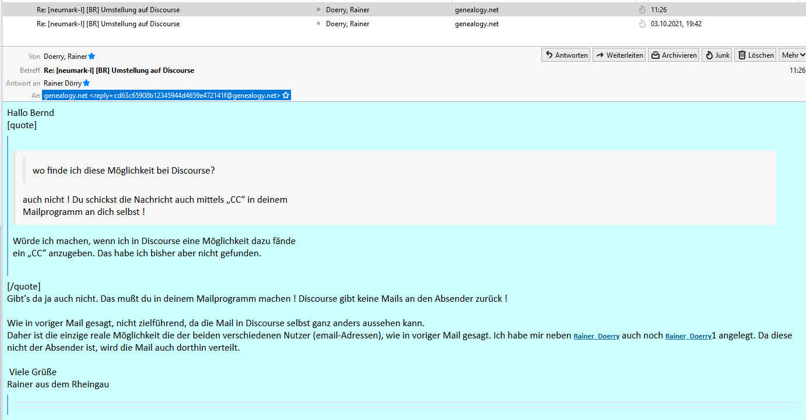This screenshot has width=806, height=420.
Task: Click star icon after genealogy.net recipient address
Action: click(x=286, y=96)
